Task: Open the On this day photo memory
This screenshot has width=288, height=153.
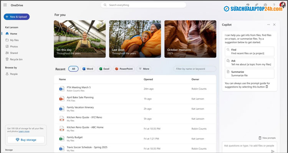Action: click(80, 39)
